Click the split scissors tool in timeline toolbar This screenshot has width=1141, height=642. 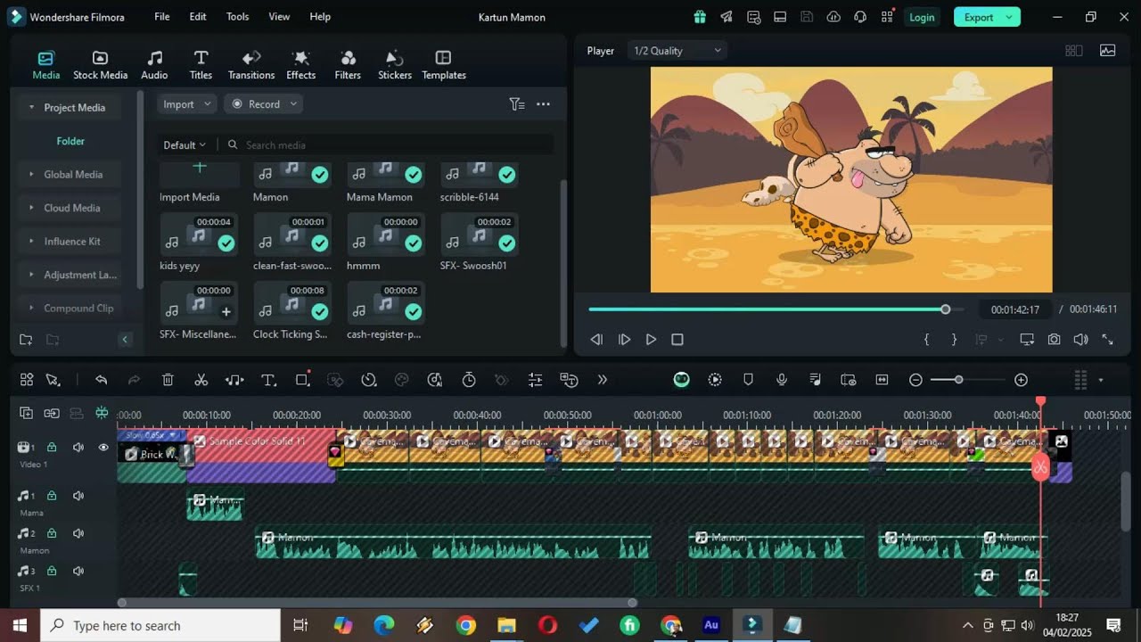201,380
